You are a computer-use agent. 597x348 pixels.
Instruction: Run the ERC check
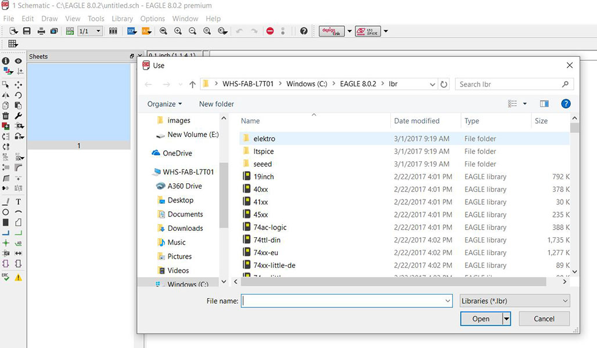pyautogui.click(x=6, y=277)
